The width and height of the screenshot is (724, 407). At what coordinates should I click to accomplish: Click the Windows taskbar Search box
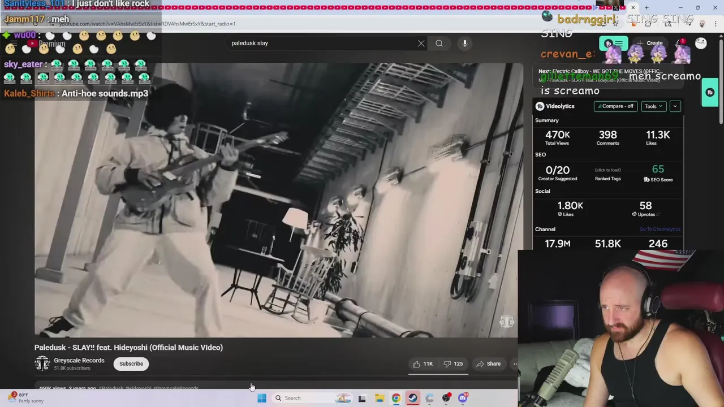(x=312, y=398)
